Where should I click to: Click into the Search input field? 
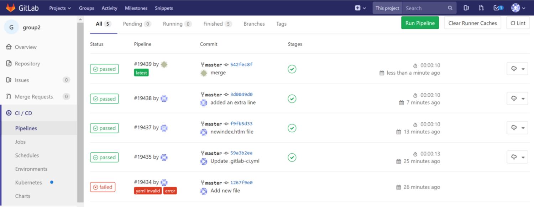pos(425,8)
